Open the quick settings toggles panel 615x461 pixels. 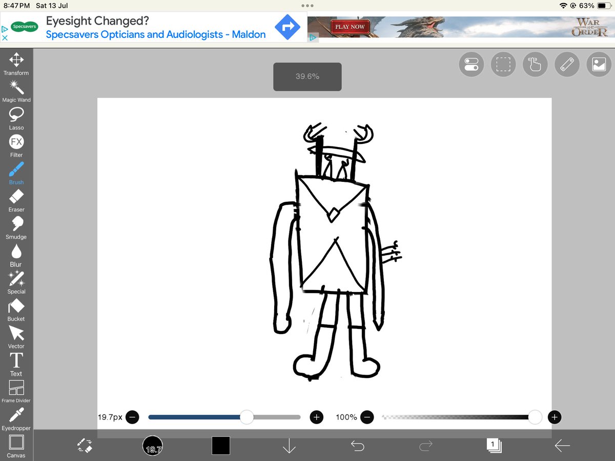pos(471,64)
